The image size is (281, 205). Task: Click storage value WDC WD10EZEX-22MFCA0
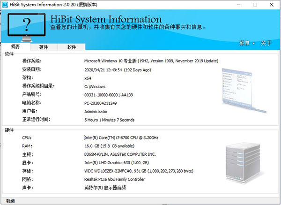click(139, 171)
